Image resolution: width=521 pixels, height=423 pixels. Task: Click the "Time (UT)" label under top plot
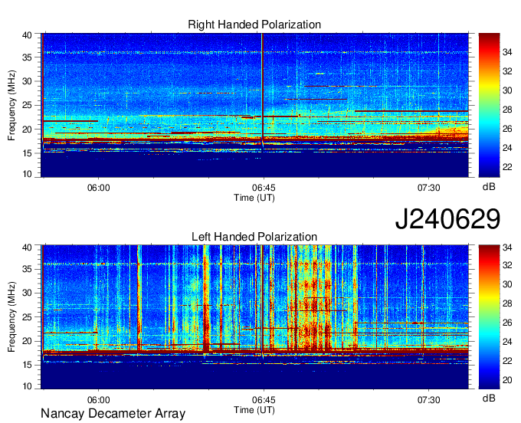tap(254, 198)
